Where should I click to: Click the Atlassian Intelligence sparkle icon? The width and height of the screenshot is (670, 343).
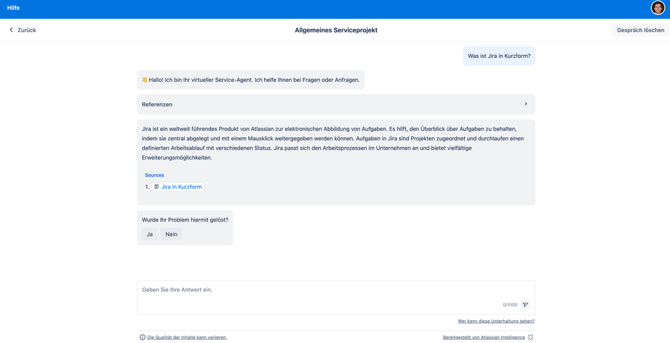(531, 337)
